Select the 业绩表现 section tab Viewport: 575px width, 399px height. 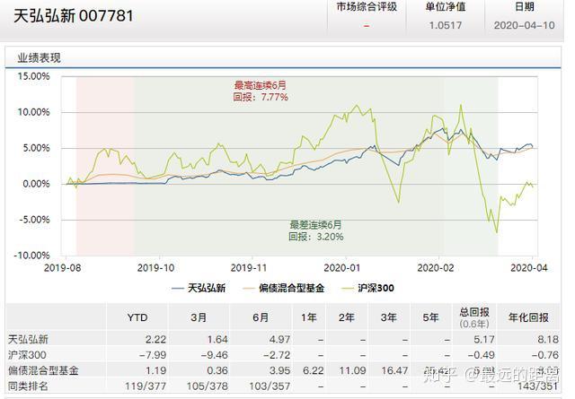pos(39,58)
